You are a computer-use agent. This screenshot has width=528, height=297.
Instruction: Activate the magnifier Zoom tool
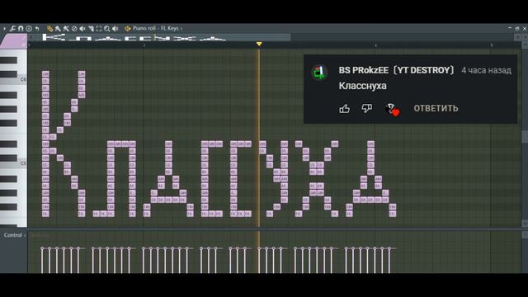pyautogui.click(x=107, y=29)
